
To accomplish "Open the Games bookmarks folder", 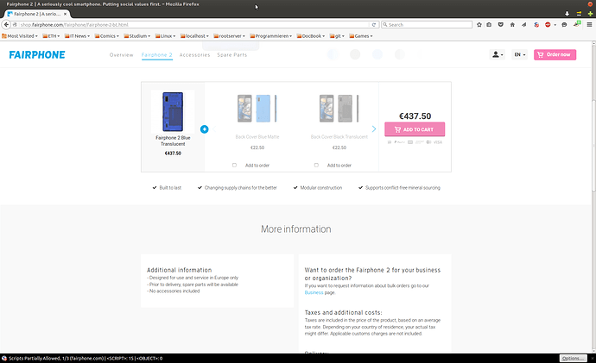I will [361, 36].
